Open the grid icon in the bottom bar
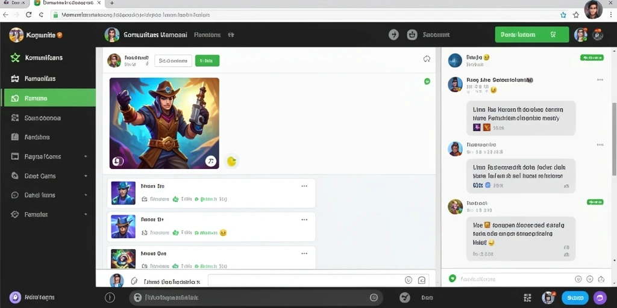The image size is (617, 308). click(528, 297)
